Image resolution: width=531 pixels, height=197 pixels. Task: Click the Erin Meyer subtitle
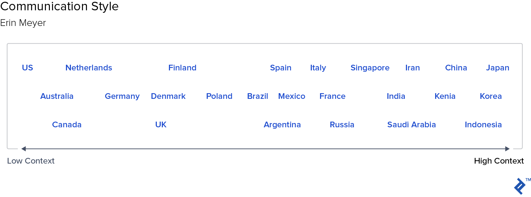[x=23, y=23]
